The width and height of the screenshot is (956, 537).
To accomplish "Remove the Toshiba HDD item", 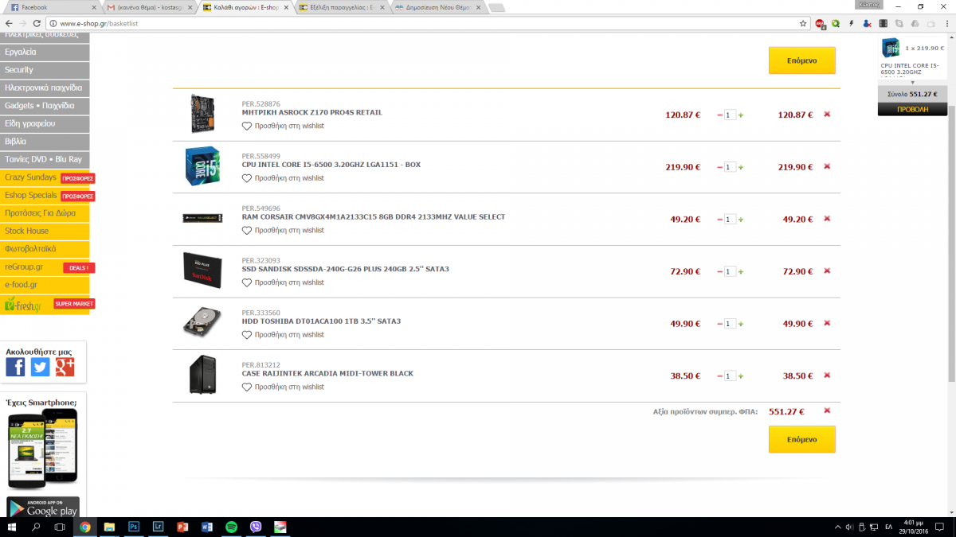I will [827, 323].
